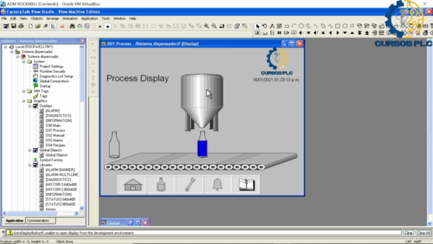Collapse the System folder node
433x244 pixels.
tap(24, 62)
